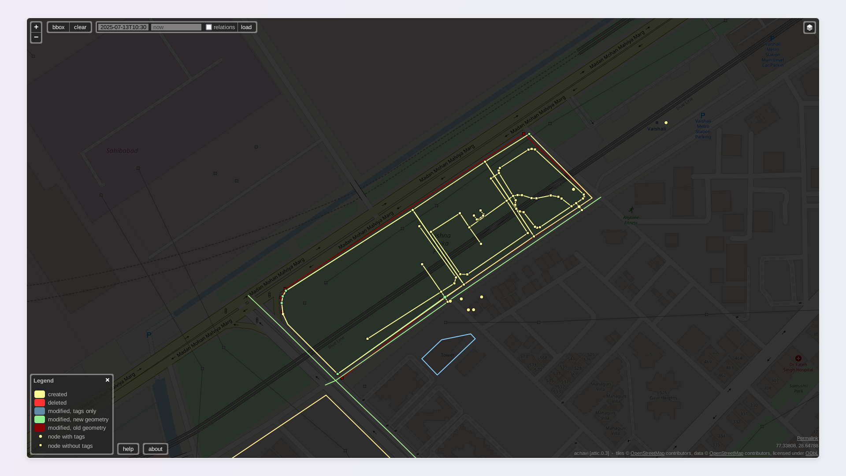Image resolution: width=846 pixels, height=476 pixels.
Task: Click the Permalink link
Action: pyautogui.click(x=807, y=438)
